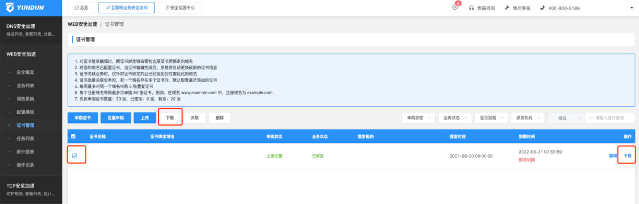Click the 售后客服 link
Image resolution: width=639 pixels, height=204 pixels.
[x=521, y=8]
